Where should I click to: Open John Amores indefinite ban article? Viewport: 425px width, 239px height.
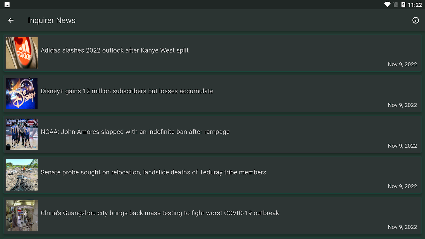135,132
